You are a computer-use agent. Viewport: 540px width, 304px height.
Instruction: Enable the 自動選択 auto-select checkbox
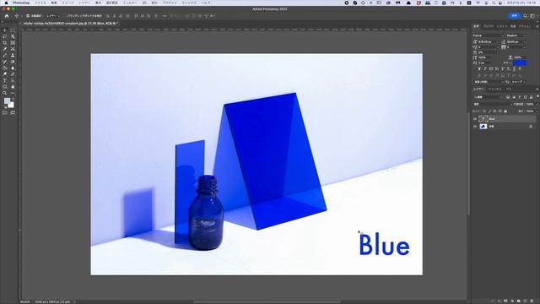(x=28, y=16)
